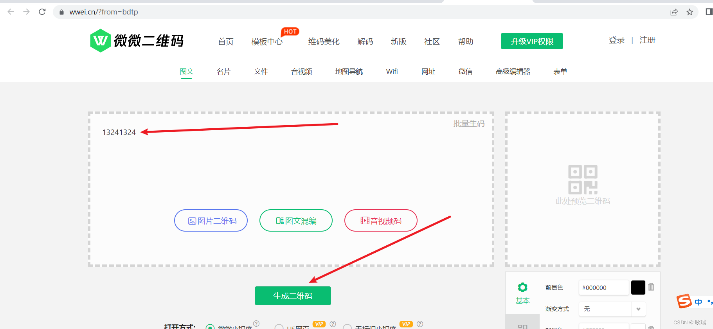Select the H5网页 open mode radio

pyautogui.click(x=279, y=327)
